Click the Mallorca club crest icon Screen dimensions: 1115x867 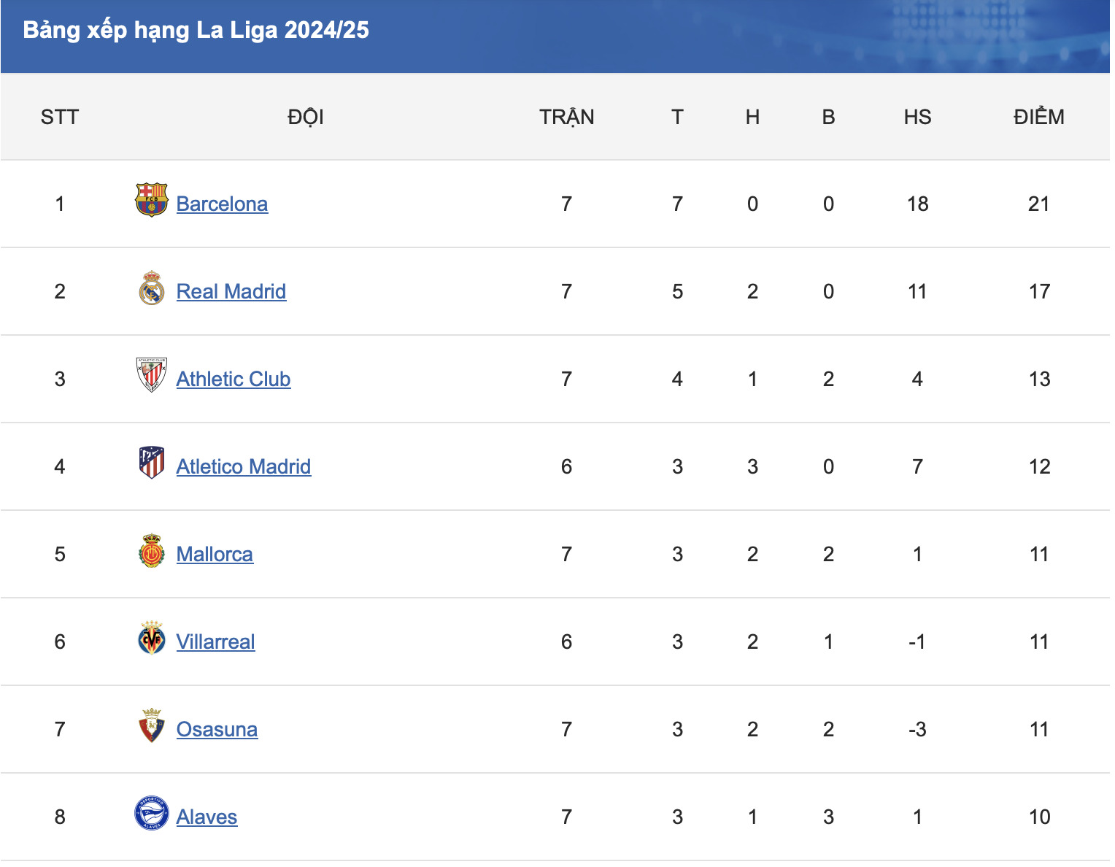[x=152, y=551]
